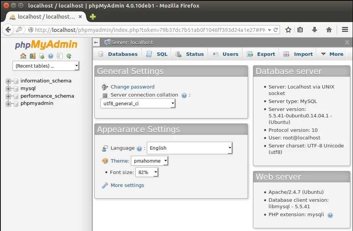
Task: Click the reload navigation frame icon
Action: pyautogui.click(x=69, y=56)
